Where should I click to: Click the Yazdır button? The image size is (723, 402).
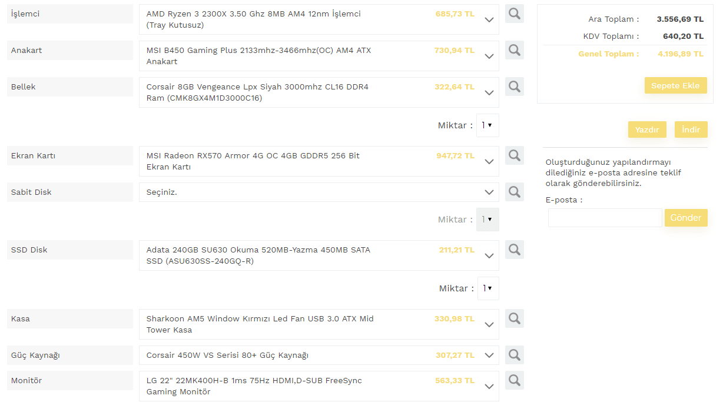tap(647, 129)
